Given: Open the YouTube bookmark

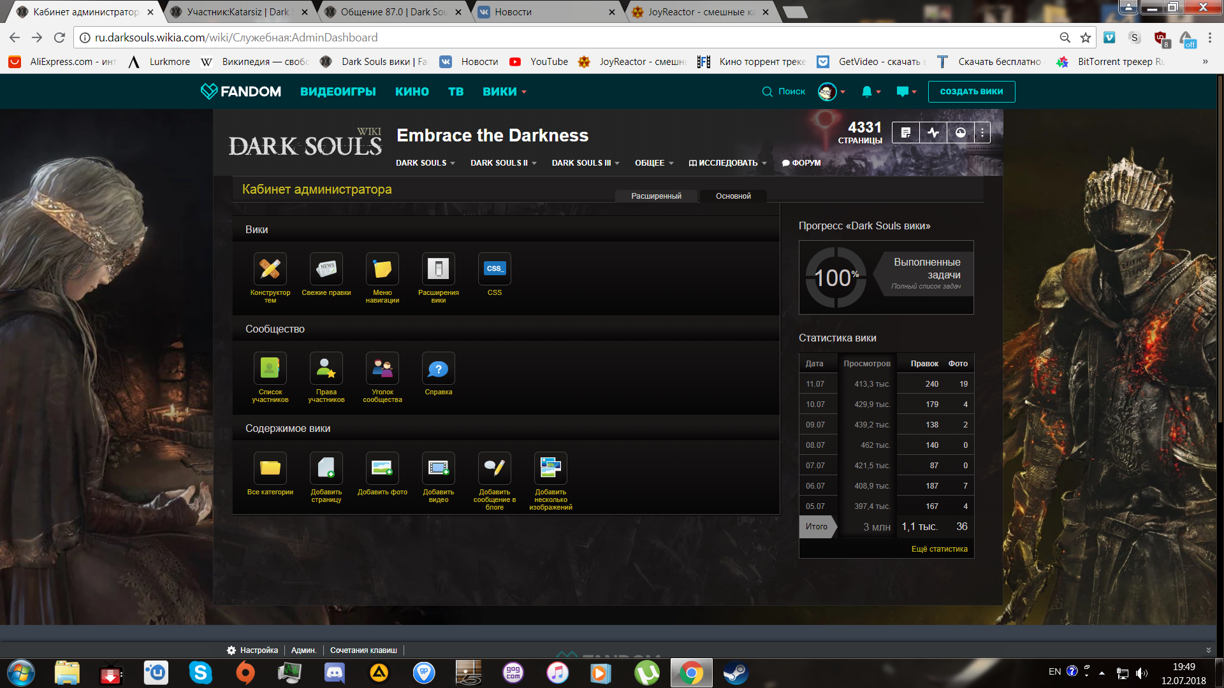Looking at the screenshot, I should coord(539,62).
